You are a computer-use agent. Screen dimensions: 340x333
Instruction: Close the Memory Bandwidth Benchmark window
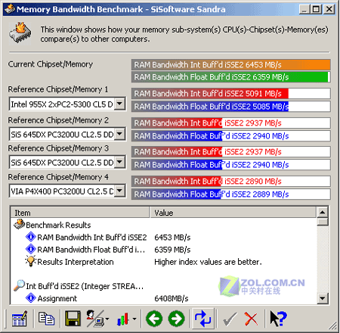point(329,9)
